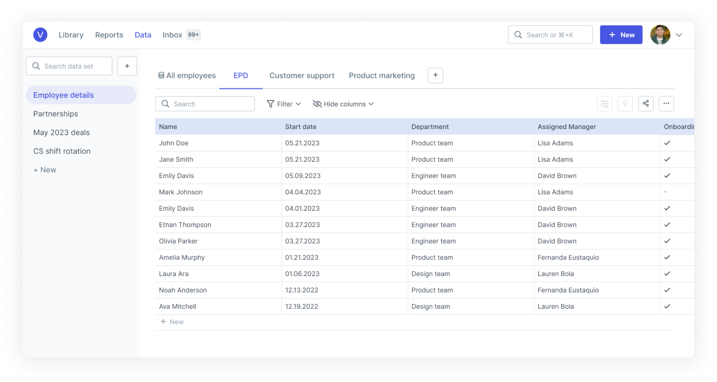Add a new data set with plus button
Screen dimensions: 717x382
point(127,66)
